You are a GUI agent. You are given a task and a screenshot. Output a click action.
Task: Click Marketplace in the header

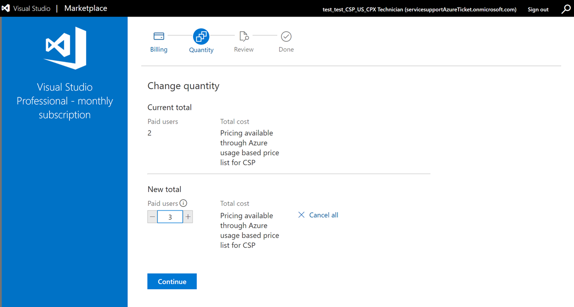[85, 8]
